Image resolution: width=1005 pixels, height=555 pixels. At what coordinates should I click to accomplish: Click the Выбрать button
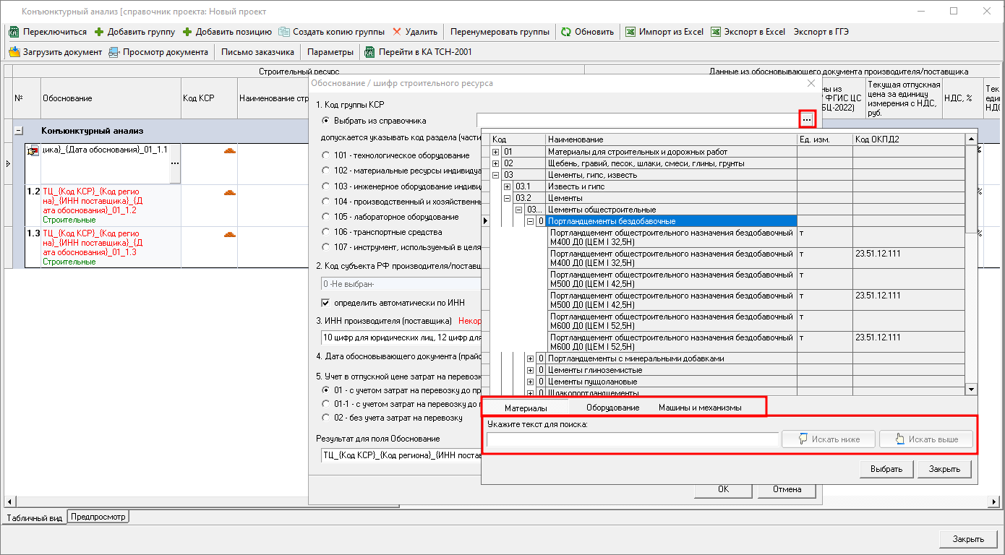tap(886, 469)
